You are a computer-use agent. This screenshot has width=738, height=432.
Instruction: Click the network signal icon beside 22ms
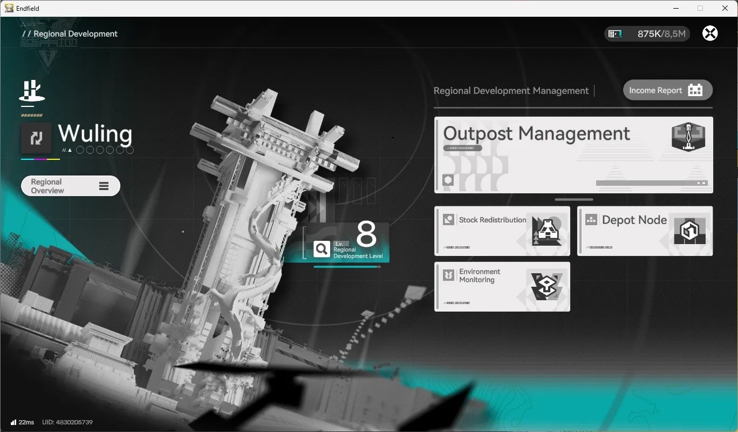[x=13, y=422]
